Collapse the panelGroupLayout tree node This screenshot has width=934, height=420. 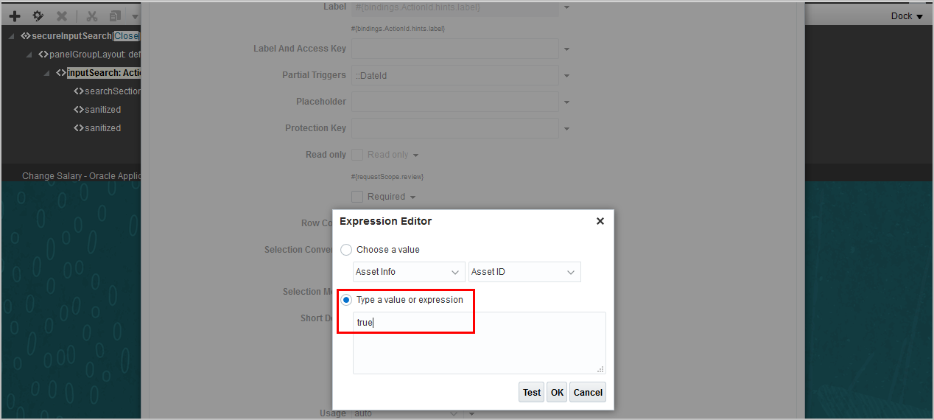coord(29,55)
